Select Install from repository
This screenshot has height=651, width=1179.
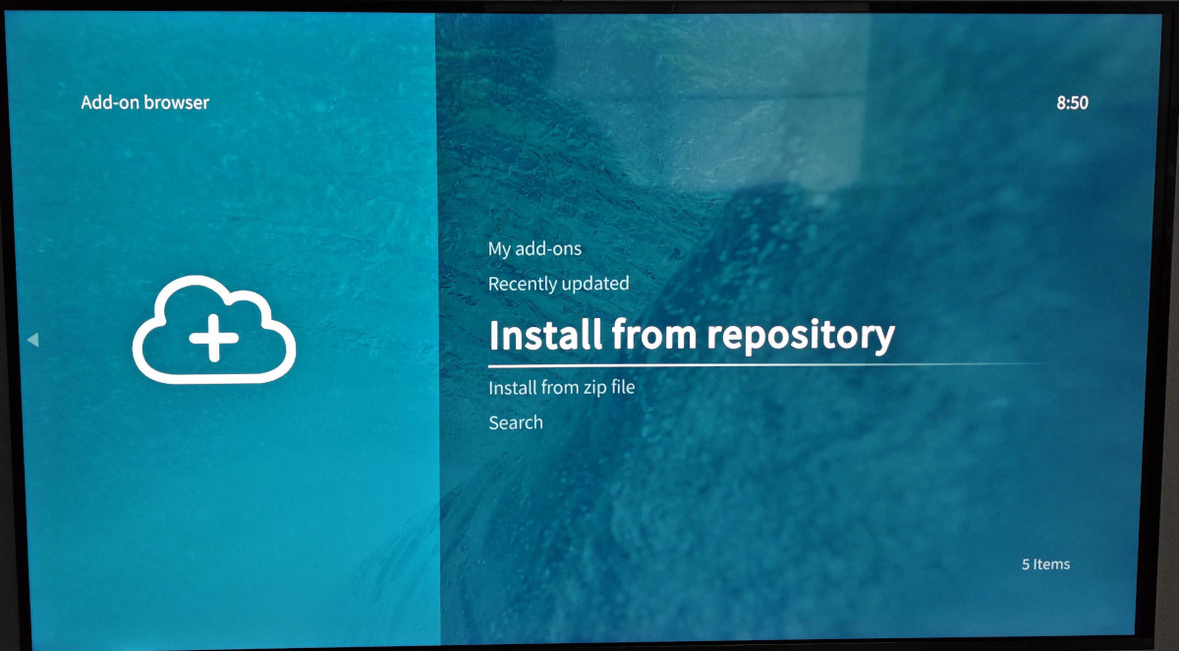coord(691,335)
